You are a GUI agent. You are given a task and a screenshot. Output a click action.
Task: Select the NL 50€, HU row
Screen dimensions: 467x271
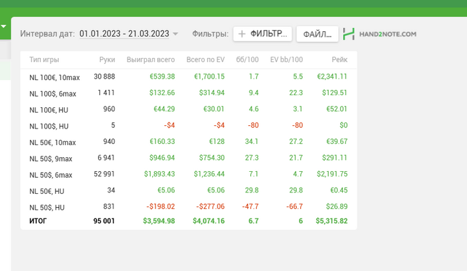click(189, 190)
